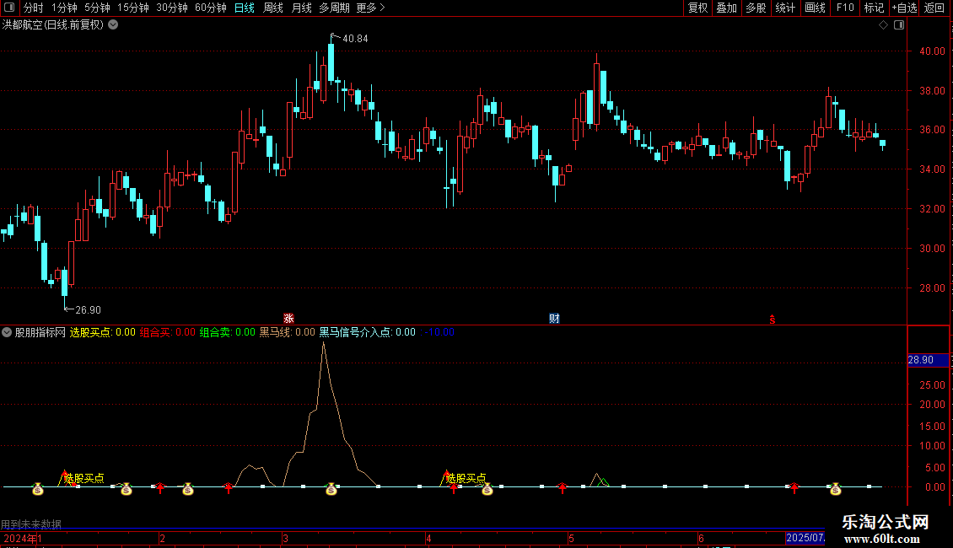Screen dimensions: 953x548
Task: Click the 黑马线: 0.00 legend value
Action: pyautogui.click(x=288, y=332)
